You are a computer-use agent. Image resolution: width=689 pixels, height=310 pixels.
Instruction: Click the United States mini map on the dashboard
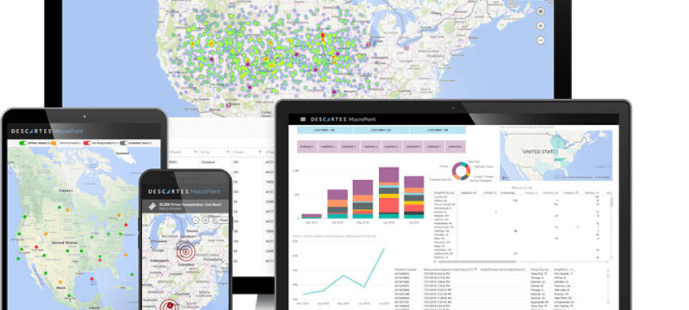(556, 154)
